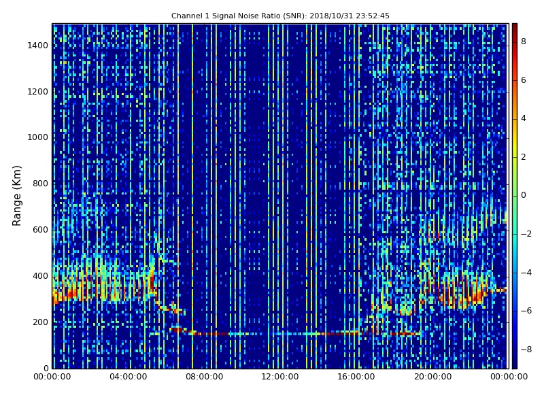The image size is (544, 408).
Task: Click the 200 range tick label
Action: [x=40, y=322]
